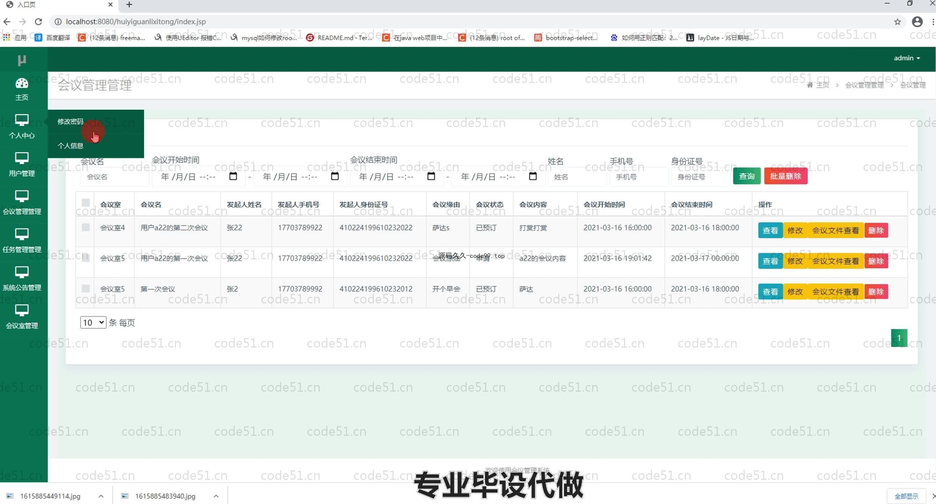The image size is (936, 504).
Task: Click green 查询 button
Action: coord(746,176)
